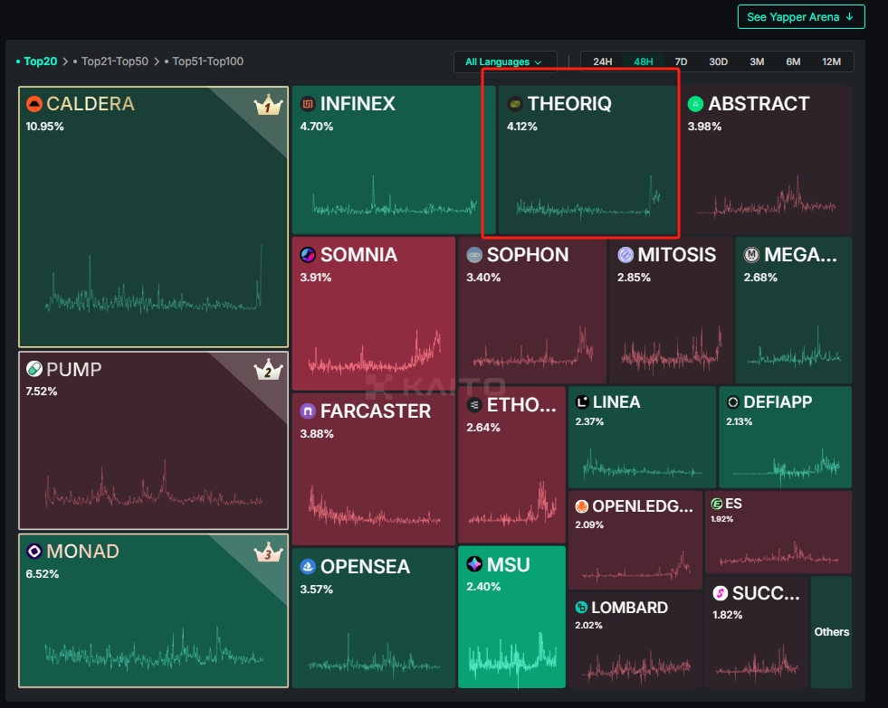Click the MITOSIS title text
The width and height of the screenshot is (888, 708).
pyautogui.click(x=677, y=255)
